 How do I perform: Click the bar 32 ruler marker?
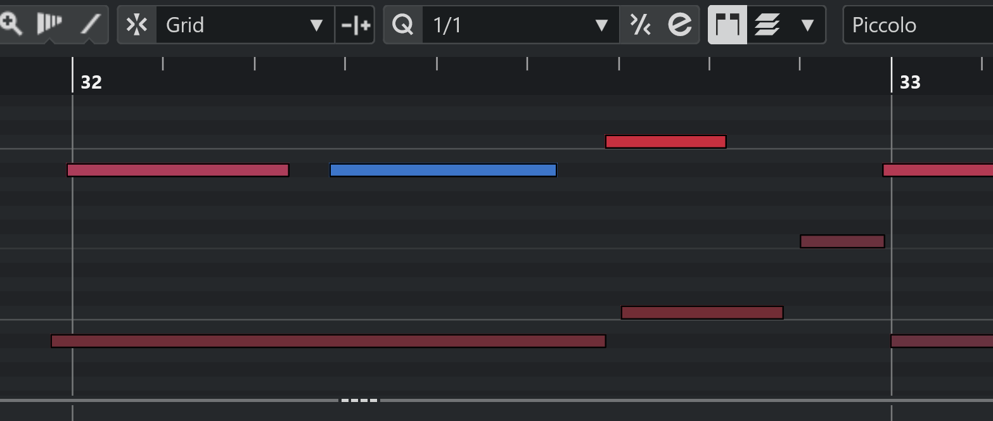pos(91,82)
